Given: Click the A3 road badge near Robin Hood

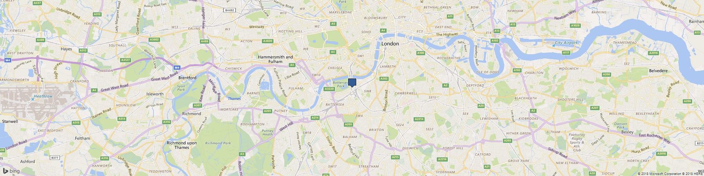Looking at the screenshot, I should click(x=242, y=154).
